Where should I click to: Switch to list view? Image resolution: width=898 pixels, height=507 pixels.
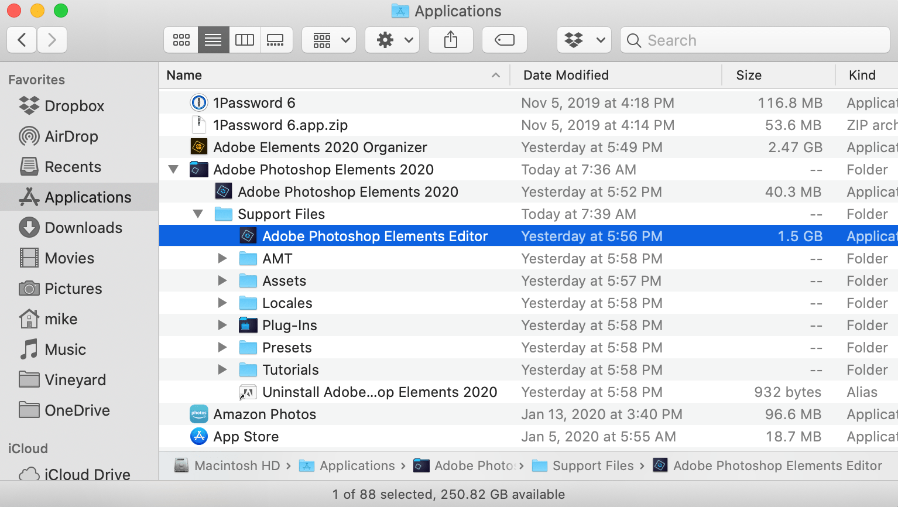click(x=213, y=40)
